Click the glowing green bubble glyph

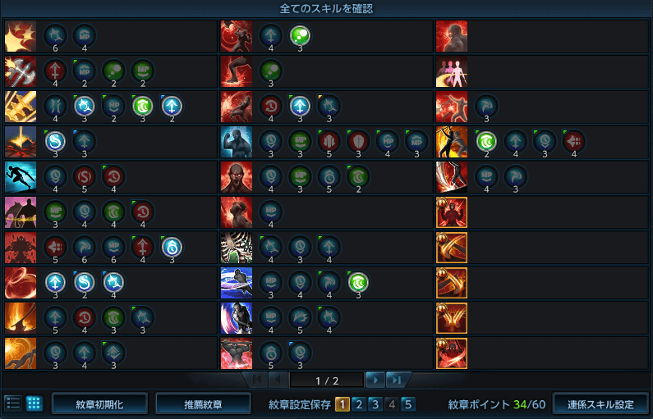[301, 36]
